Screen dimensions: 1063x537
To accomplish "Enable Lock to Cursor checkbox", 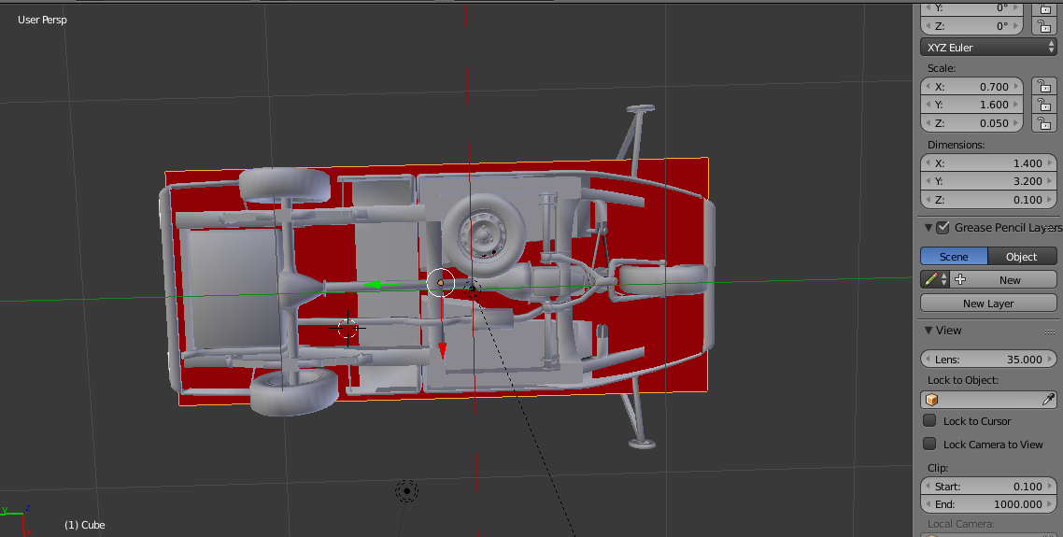I will tap(929, 420).
